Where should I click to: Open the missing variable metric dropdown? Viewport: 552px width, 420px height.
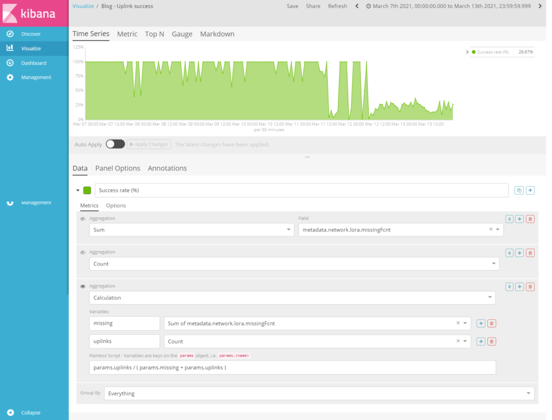(465, 323)
